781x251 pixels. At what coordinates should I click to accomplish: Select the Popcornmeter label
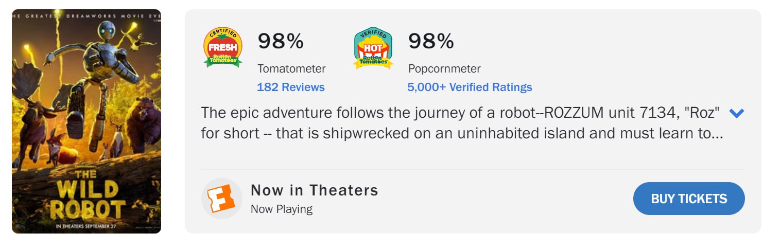point(444,68)
